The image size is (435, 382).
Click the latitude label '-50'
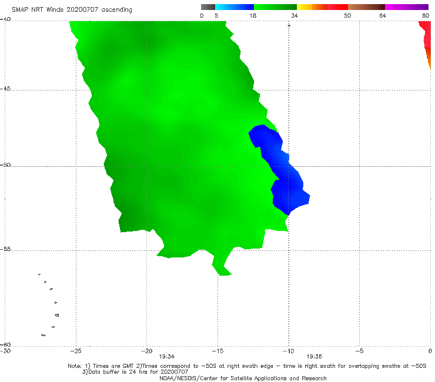[5, 165]
